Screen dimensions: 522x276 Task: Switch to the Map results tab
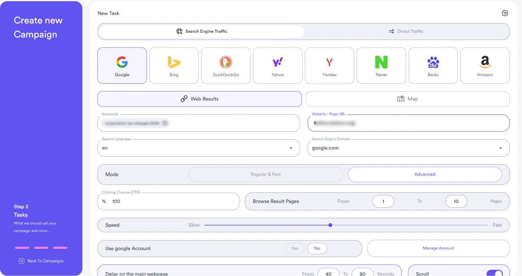(407, 99)
